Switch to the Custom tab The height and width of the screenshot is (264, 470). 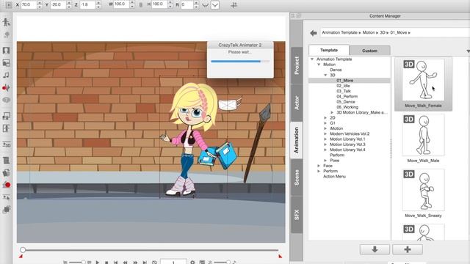click(369, 51)
